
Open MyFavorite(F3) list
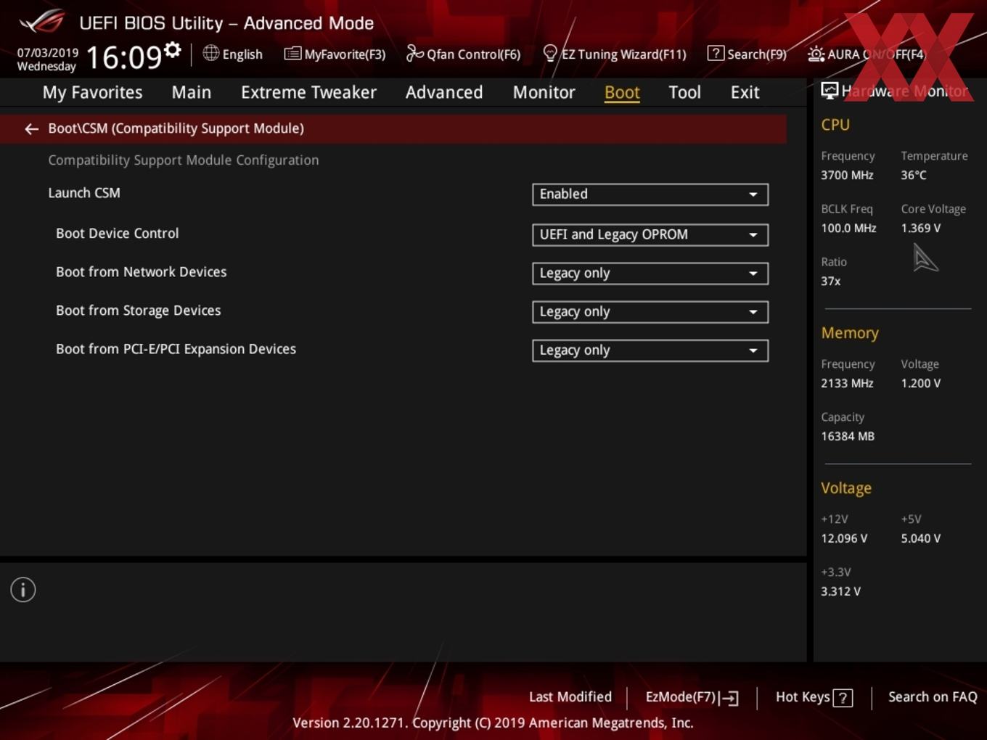pos(335,54)
